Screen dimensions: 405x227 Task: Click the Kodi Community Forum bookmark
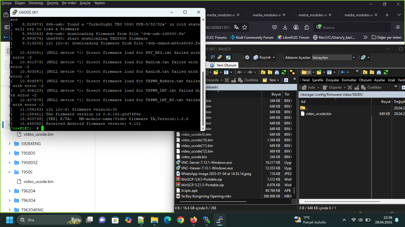click(252, 37)
